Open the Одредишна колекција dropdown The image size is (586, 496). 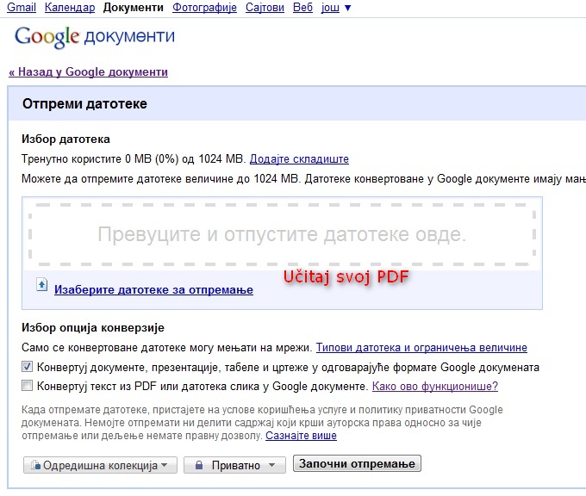(x=100, y=465)
